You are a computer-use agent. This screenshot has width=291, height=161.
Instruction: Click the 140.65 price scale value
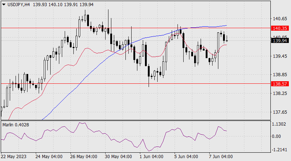(280, 18)
